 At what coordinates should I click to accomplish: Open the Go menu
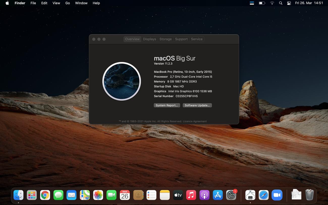(68, 3)
